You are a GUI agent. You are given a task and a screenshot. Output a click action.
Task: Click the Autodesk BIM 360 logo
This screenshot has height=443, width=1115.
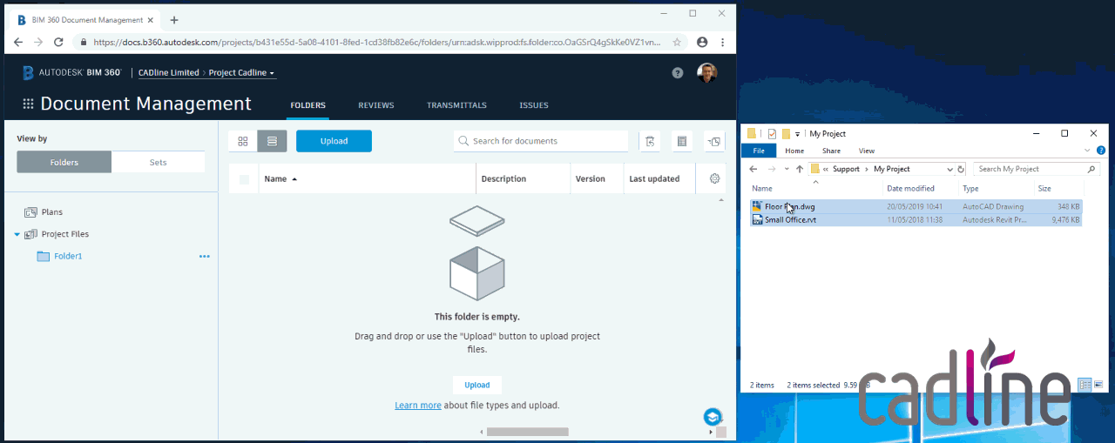coord(71,73)
